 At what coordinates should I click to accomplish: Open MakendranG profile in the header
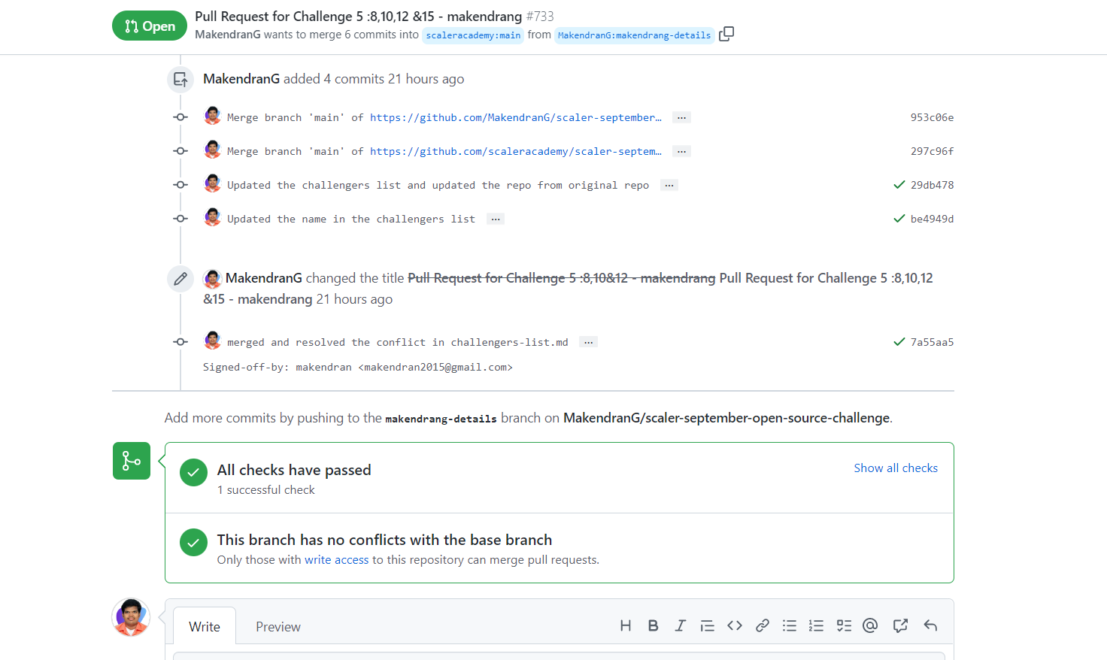[x=227, y=35]
